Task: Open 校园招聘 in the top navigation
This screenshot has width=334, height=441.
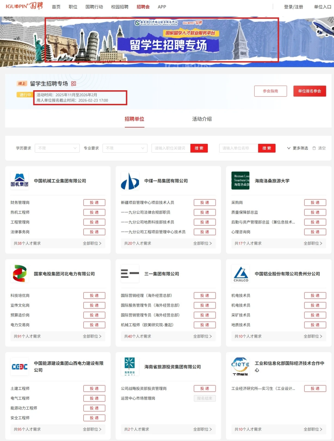Action: click(x=120, y=7)
